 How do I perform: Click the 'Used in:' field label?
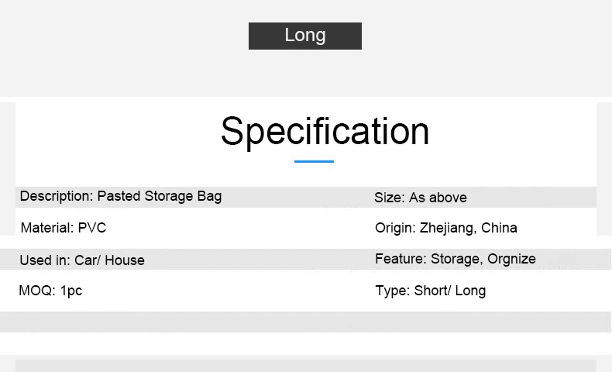tap(45, 260)
